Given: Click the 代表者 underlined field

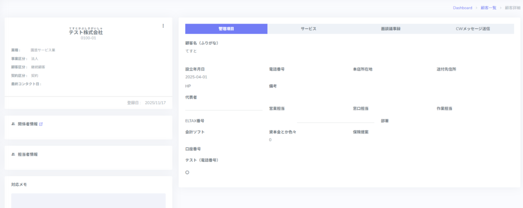Looking at the screenshot, I should tap(224, 106).
